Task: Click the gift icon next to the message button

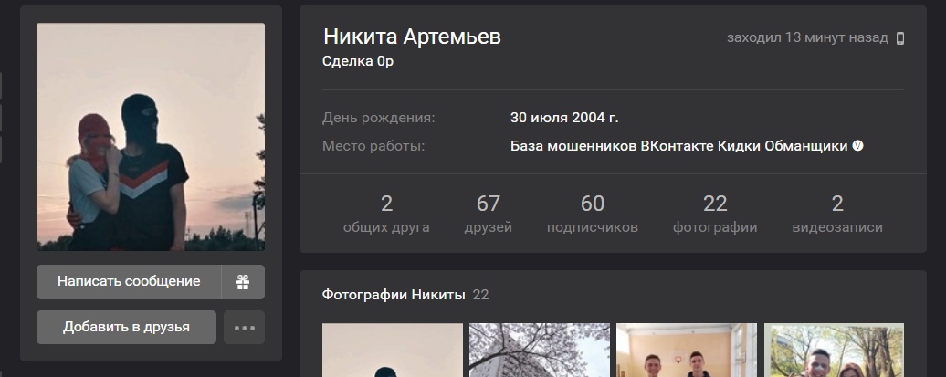Action: coord(243,282)
